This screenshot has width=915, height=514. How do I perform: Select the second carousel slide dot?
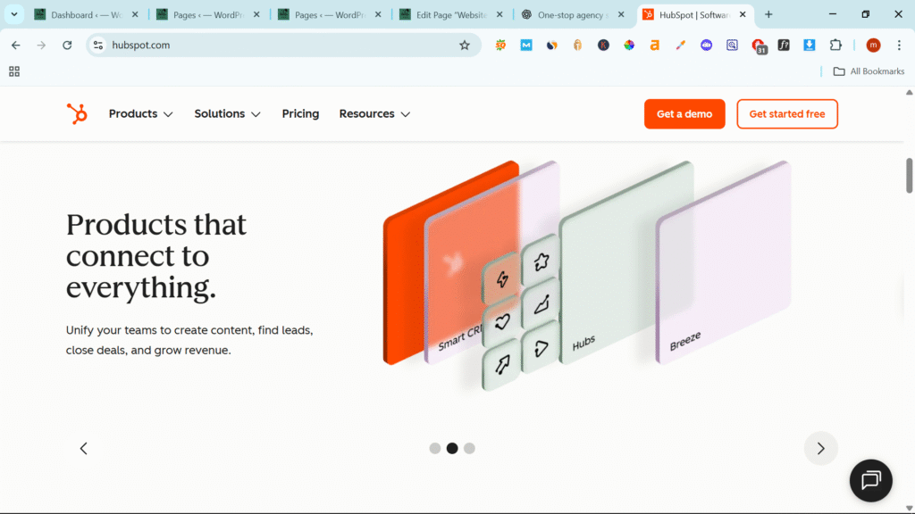point(452,448)
